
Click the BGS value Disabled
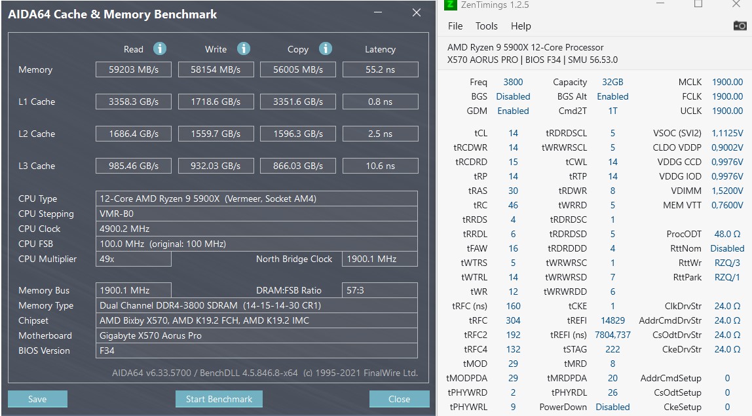513,96
